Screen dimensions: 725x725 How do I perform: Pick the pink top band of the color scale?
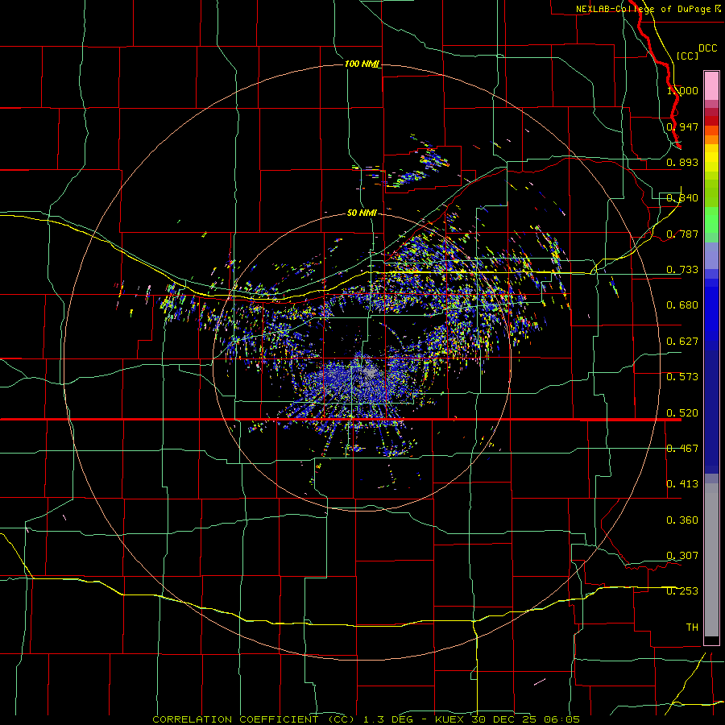tap(711, 86)
